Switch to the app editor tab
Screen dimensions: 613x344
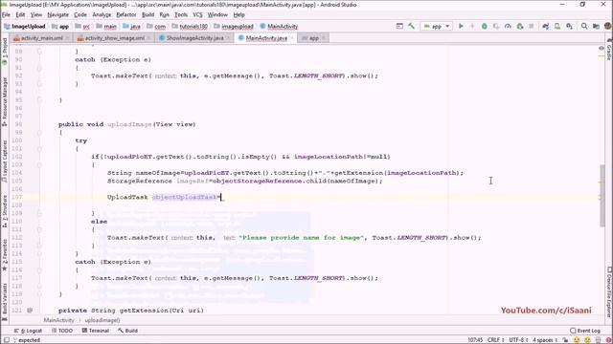pos(313,38)
